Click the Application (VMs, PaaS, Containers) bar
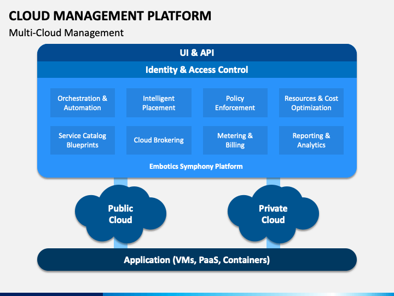 click(197, 260)
